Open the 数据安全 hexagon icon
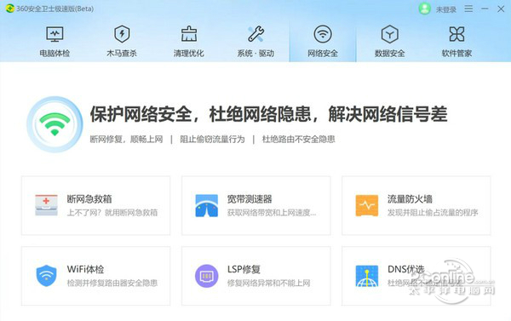Screen dimensions: 511x321 point(390,34)
